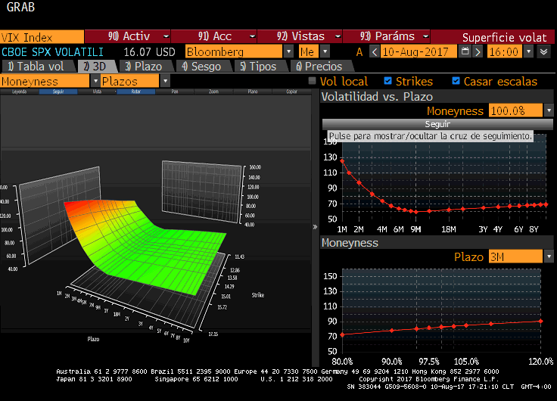Uncheck the Strikes checkbox
Viewport: 557px width, 401px height.
pyautogui.click(x=388, y=81)
